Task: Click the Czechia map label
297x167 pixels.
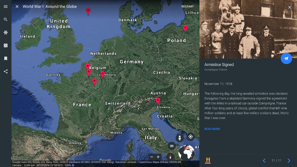Action: coord(162,72)
